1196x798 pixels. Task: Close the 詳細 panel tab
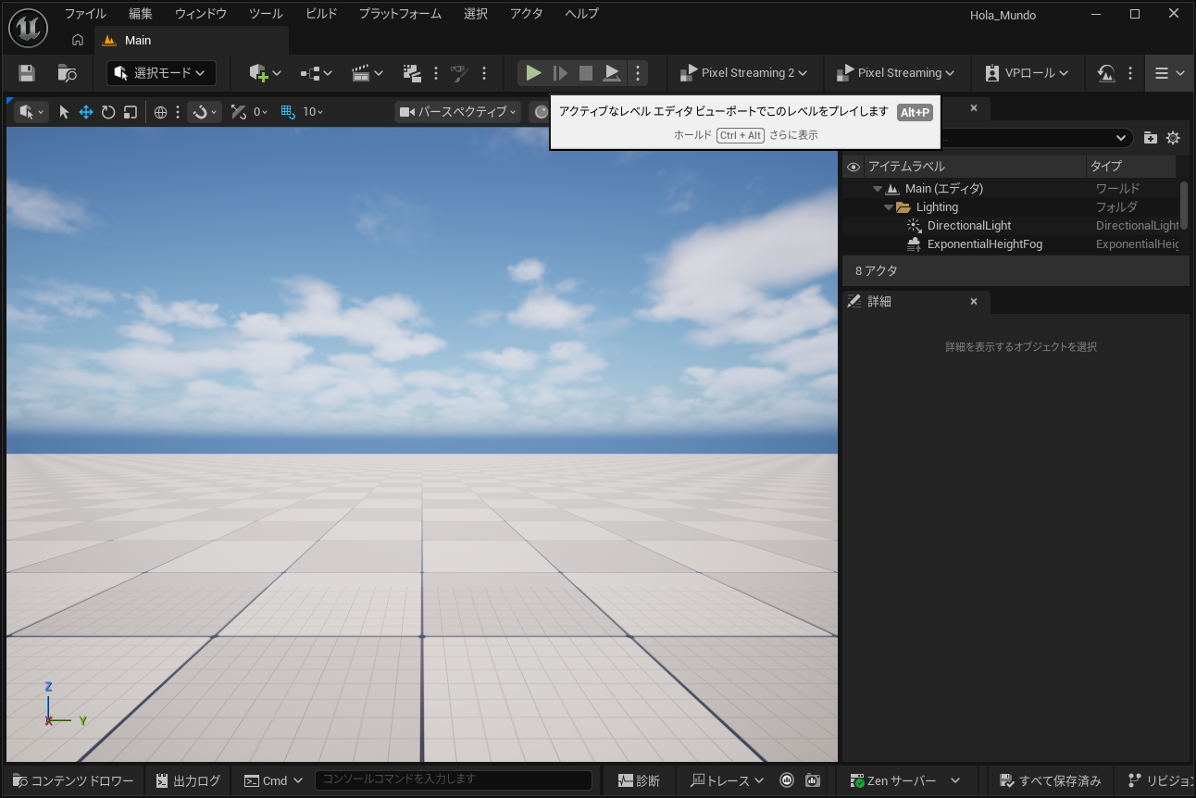point(974,302)
